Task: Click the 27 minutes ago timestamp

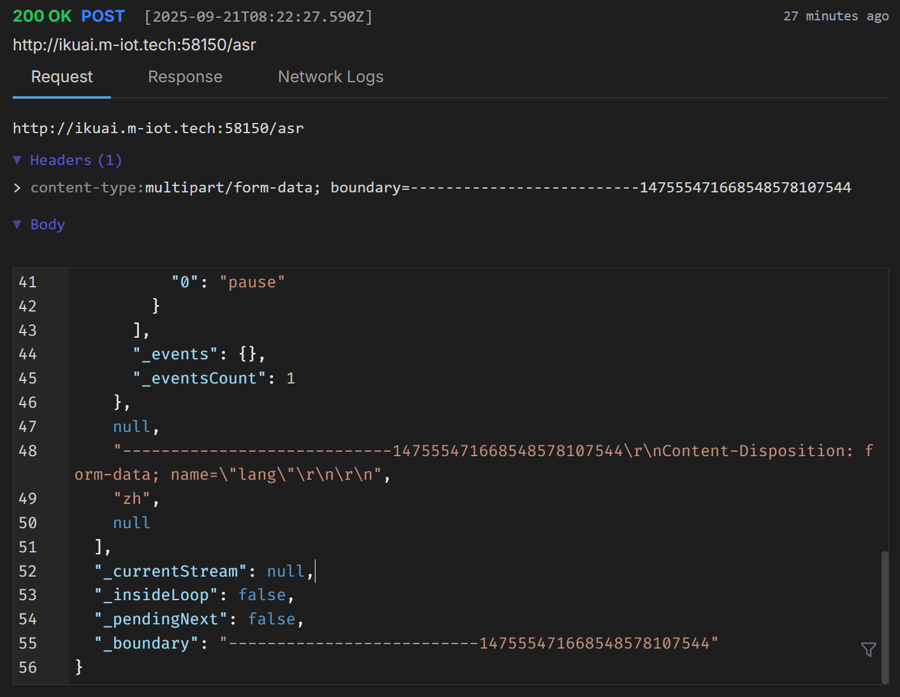Action: (x=836, y=17)
